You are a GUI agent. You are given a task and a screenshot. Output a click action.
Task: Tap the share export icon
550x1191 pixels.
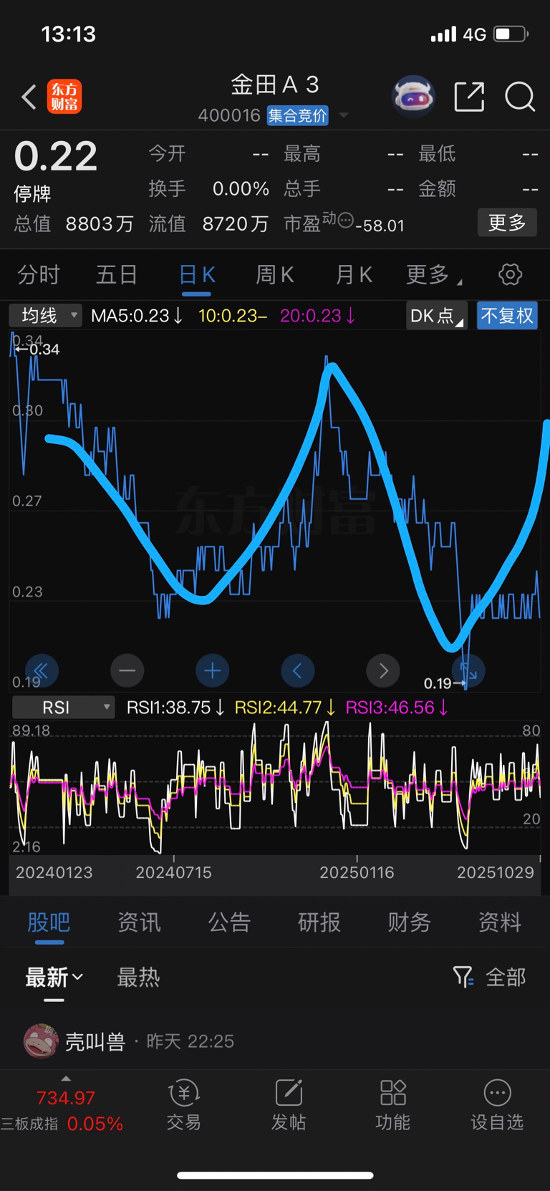coord(470,97)
